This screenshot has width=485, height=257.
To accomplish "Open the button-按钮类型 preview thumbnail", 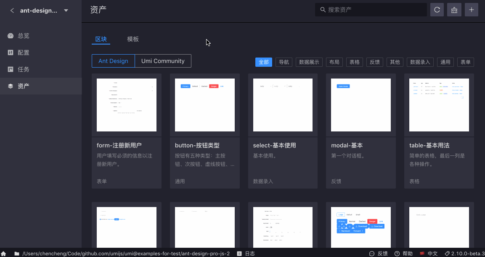I will click(205, 105).
